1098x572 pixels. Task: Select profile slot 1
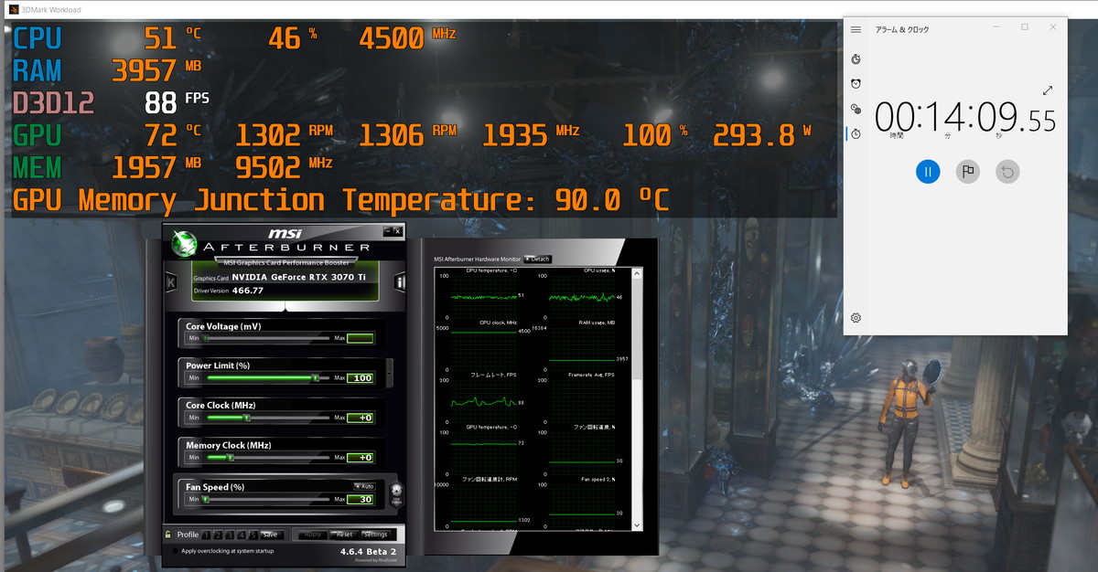point(206,535)
